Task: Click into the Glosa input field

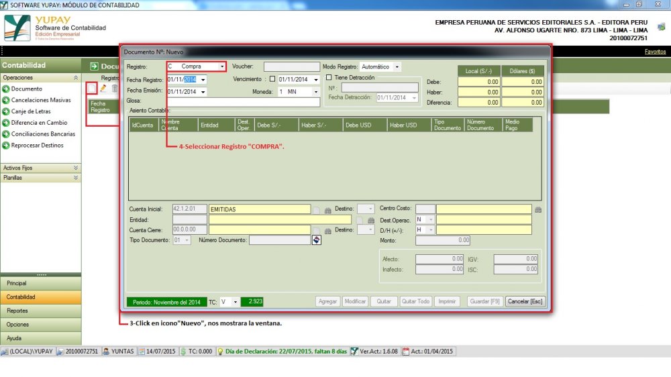Action: click(244, 102)
